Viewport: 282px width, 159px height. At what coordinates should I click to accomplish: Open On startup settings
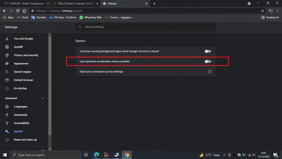click(20, 88)
